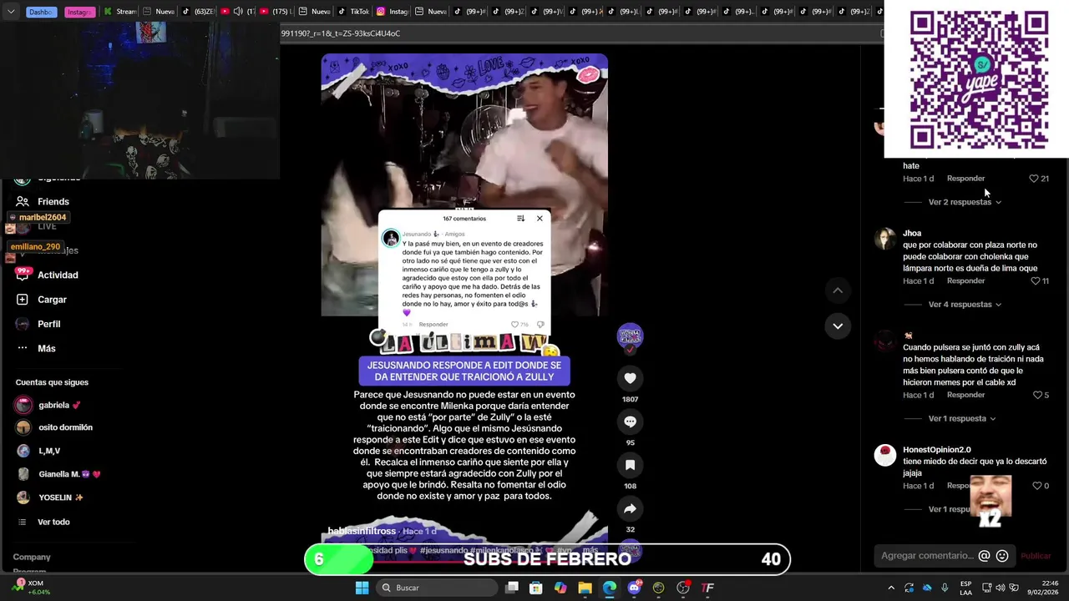1069x601 pixels.
Task: Open the creator avatar beside the video
Action: 630,336
